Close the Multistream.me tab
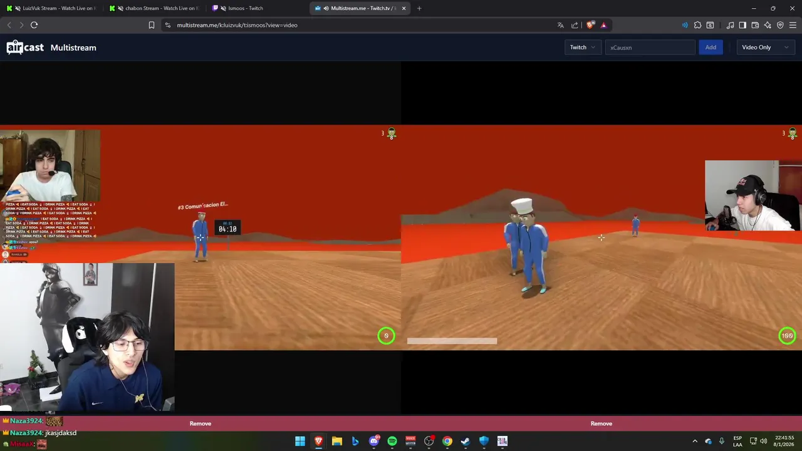Image resolution: width=802 pixels, height=451 pixels. tap(404, 8)
